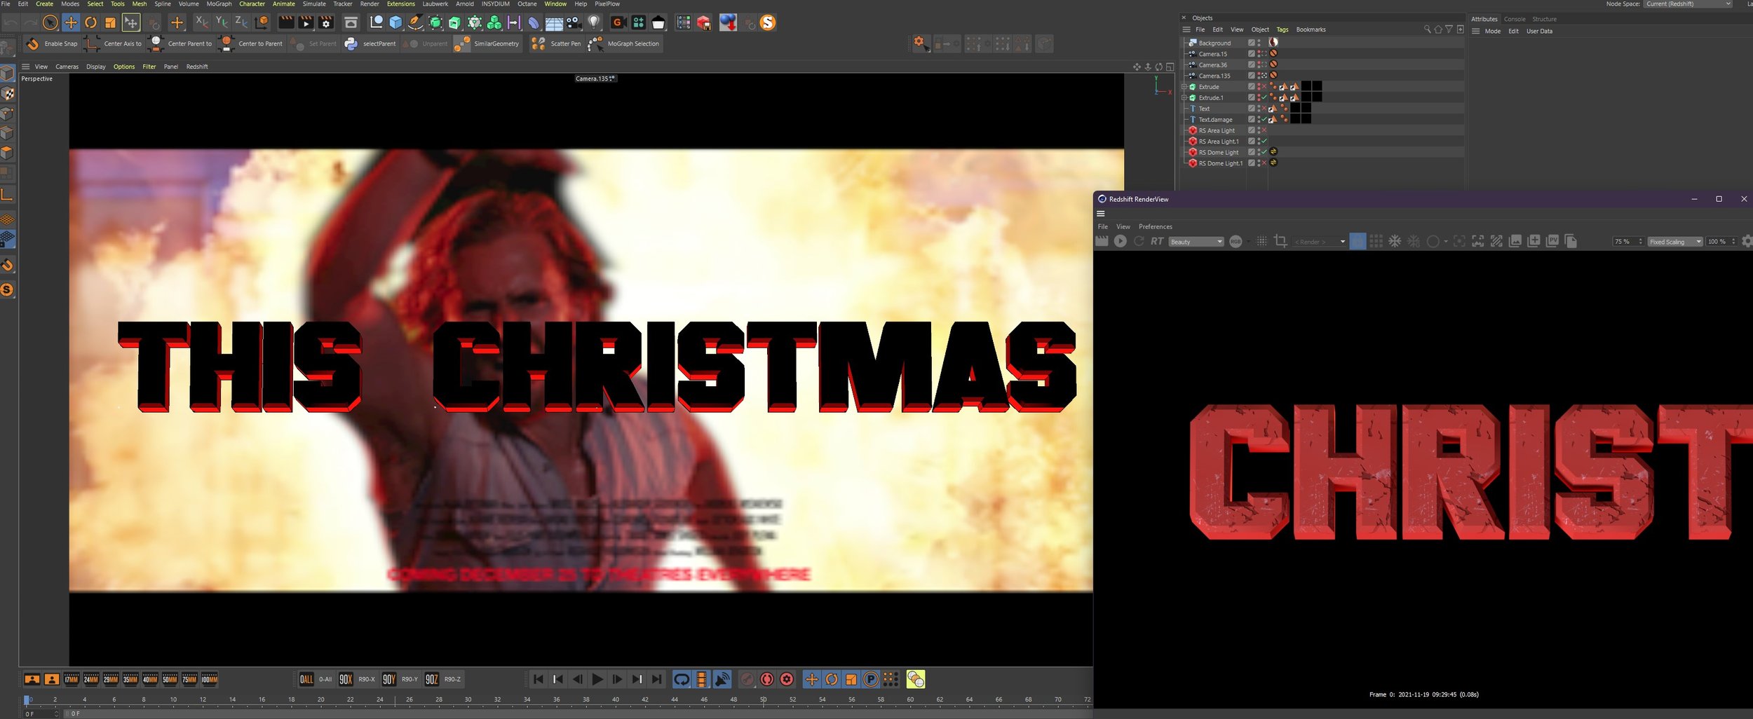Open the Greyscalegorilla G icon
1753x719 pixels.
(618, 22)
